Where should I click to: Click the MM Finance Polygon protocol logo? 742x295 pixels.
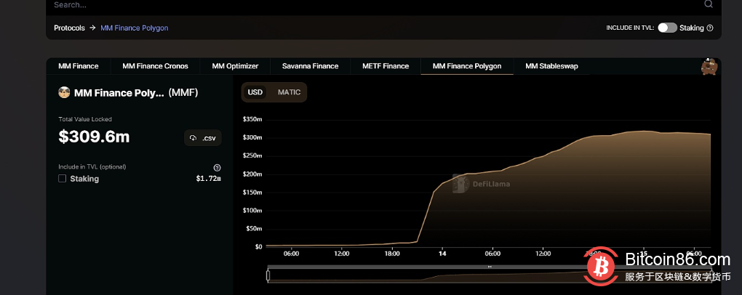click(x=64, y=93)
